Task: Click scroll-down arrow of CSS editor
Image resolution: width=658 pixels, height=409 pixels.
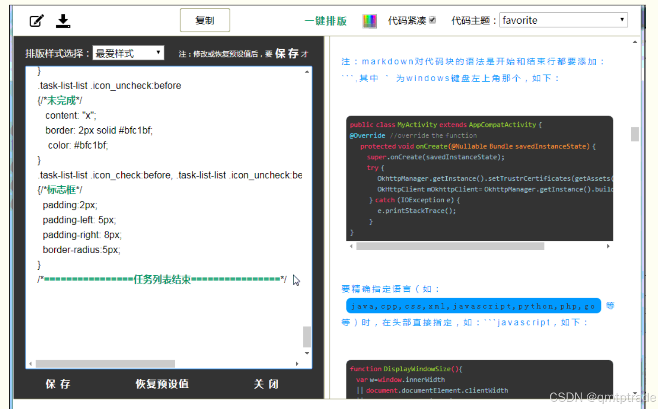Action: pos(307,353)
